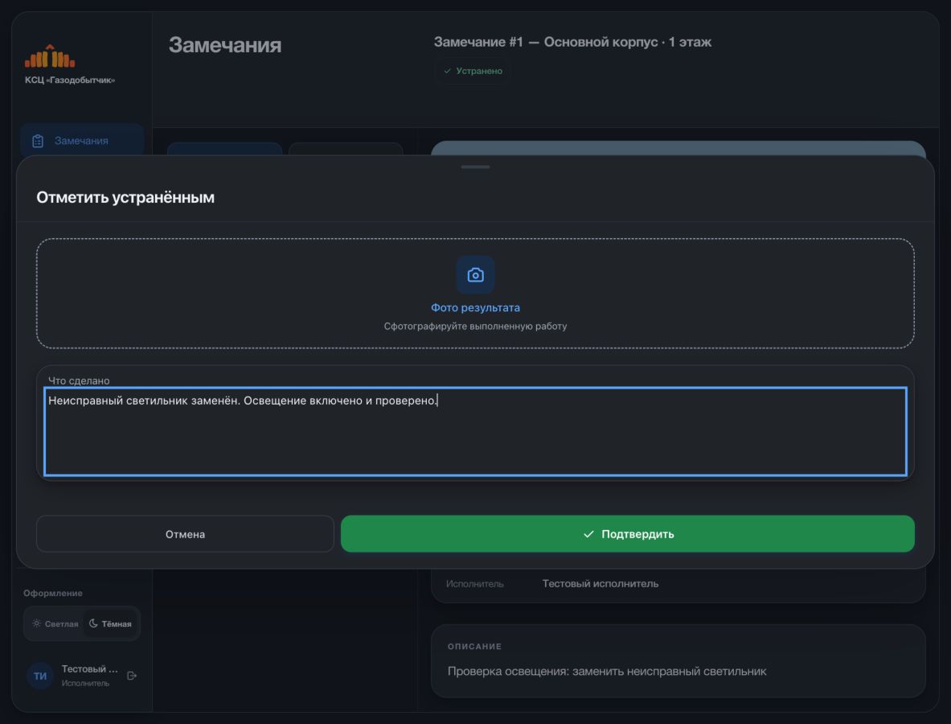Click the Замечания page heading
Viewport: 951px width, 724px height.
pos(225,45)
